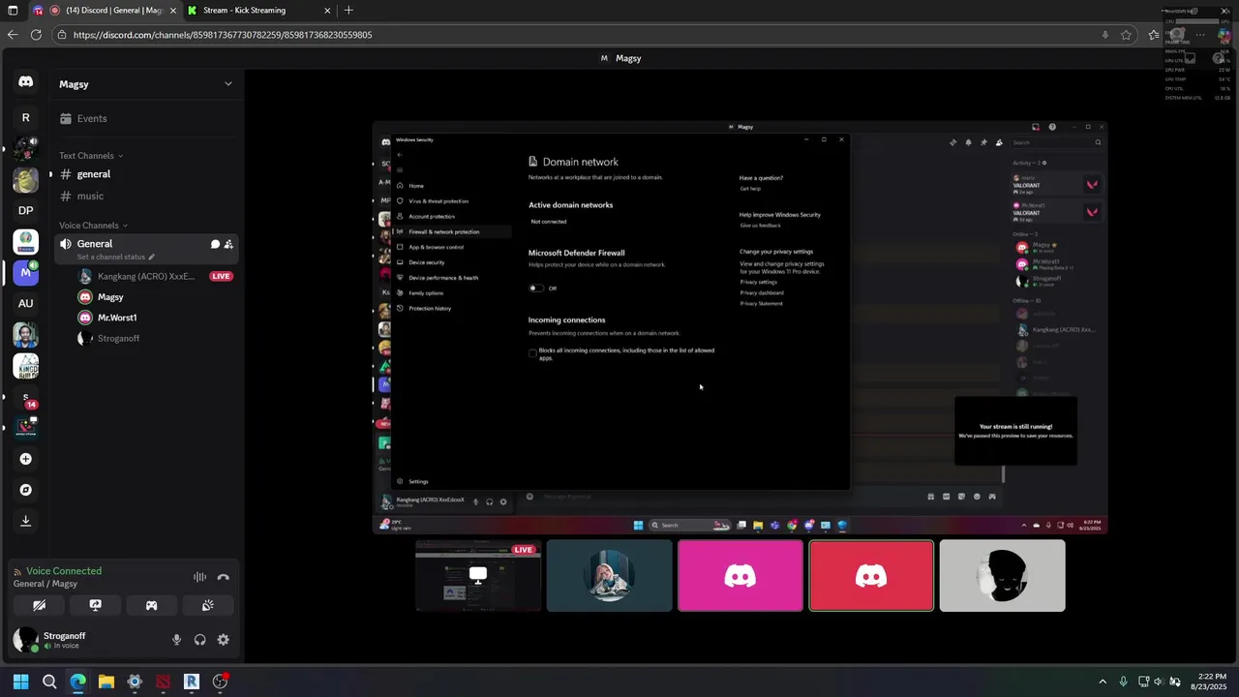Collapse the Text Channels category
The image size is (1239, 697).
[x=90, y=156]
